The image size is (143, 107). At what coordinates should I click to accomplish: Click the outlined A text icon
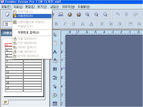pos(82,24)
